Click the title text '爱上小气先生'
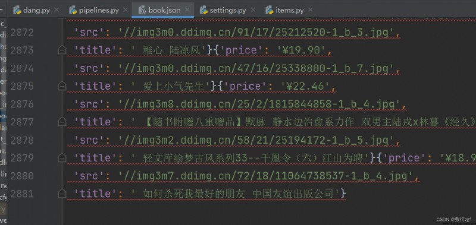 [x=173, y=86]
